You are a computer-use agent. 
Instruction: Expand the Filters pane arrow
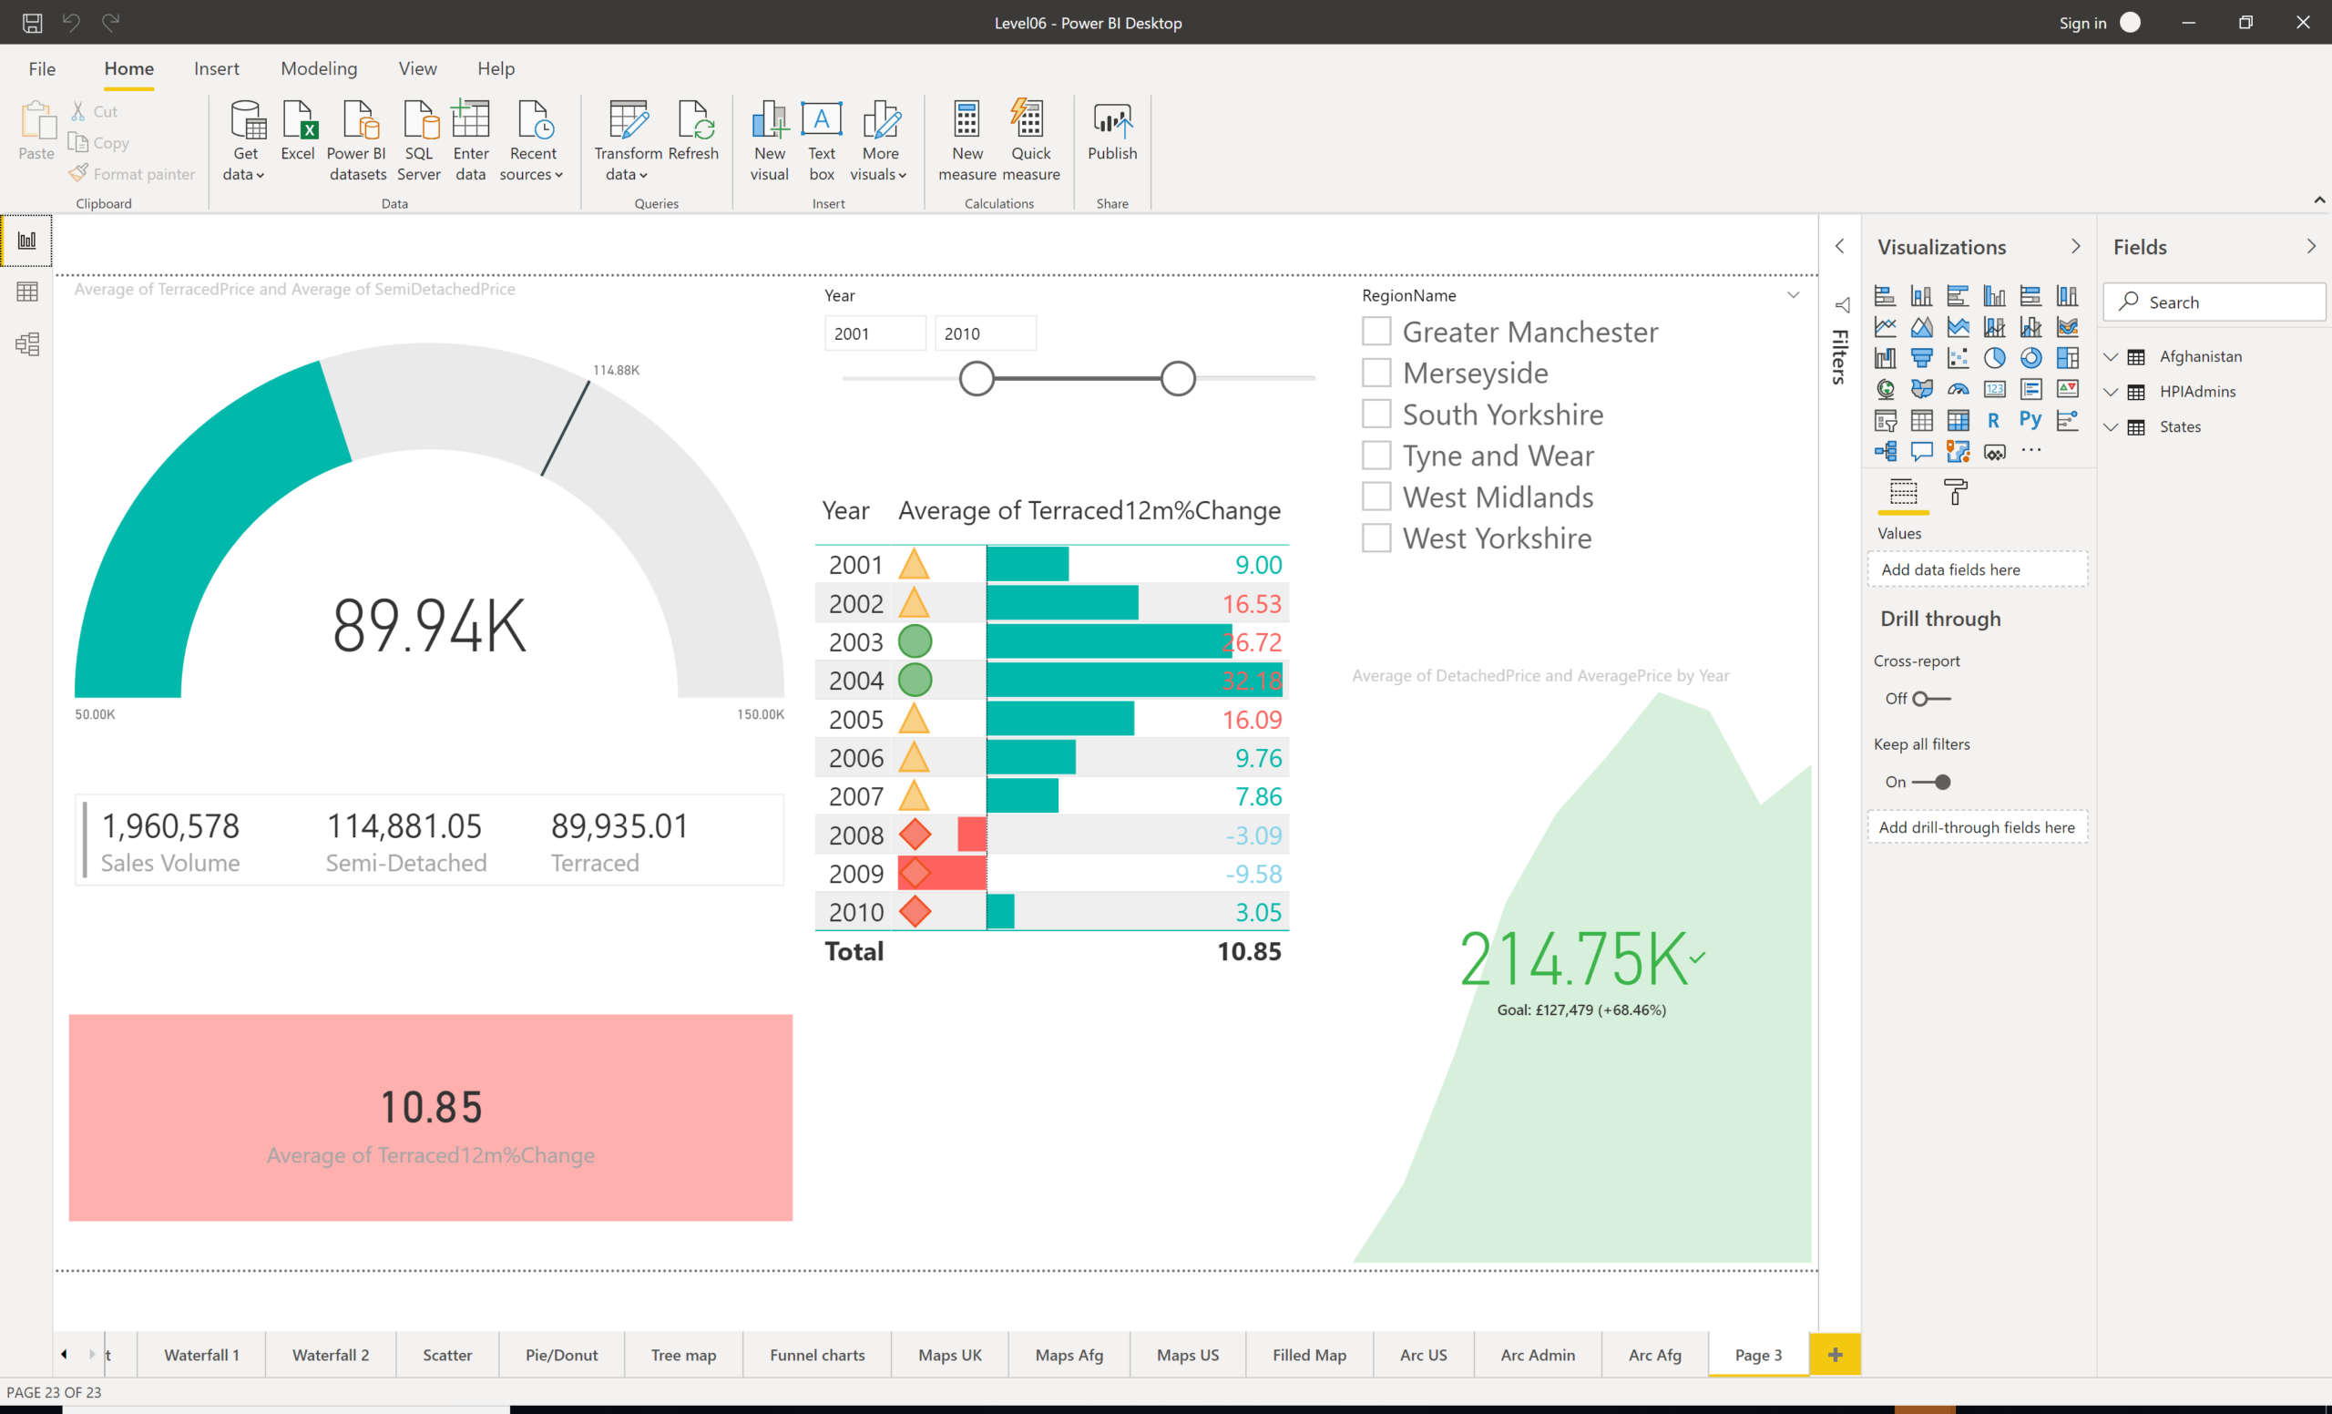coord(1840,246)
